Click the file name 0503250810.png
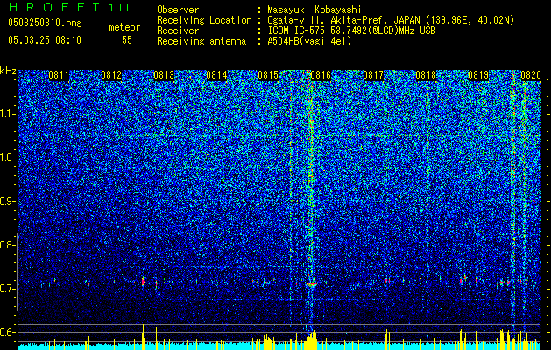 pyautogui.click(x=45, y=23)
